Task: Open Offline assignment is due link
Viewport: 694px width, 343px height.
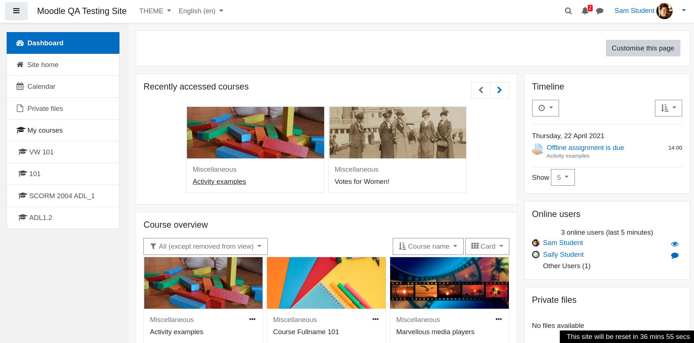Action: pyautogui.click(x=585, y=148)
